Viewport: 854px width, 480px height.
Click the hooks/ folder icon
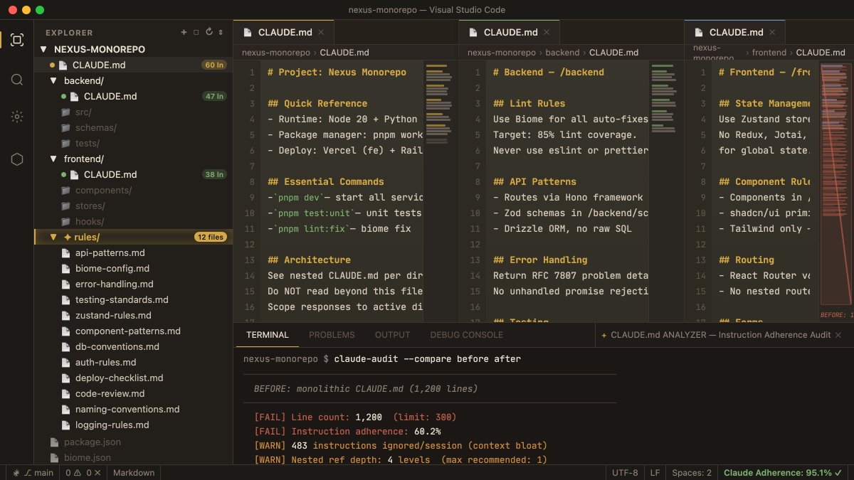(x=65, y=222)
